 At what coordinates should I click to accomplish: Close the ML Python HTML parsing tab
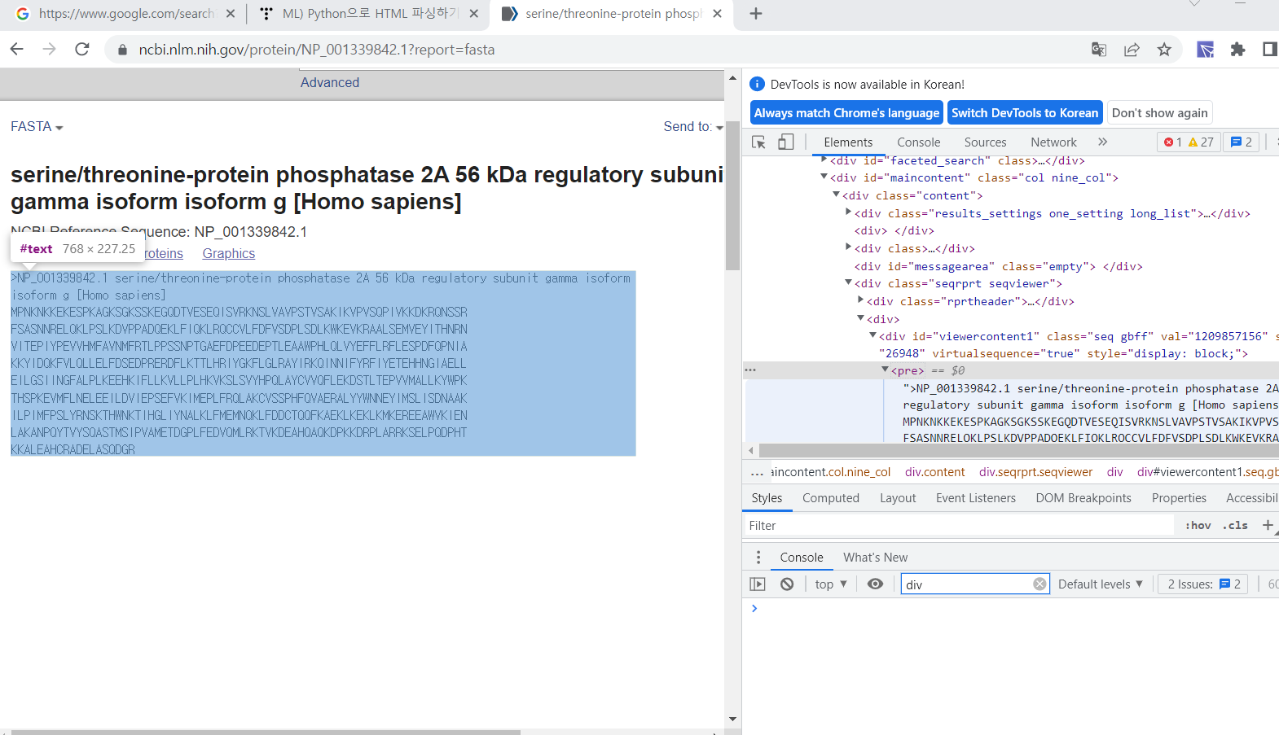click(476, 14)
